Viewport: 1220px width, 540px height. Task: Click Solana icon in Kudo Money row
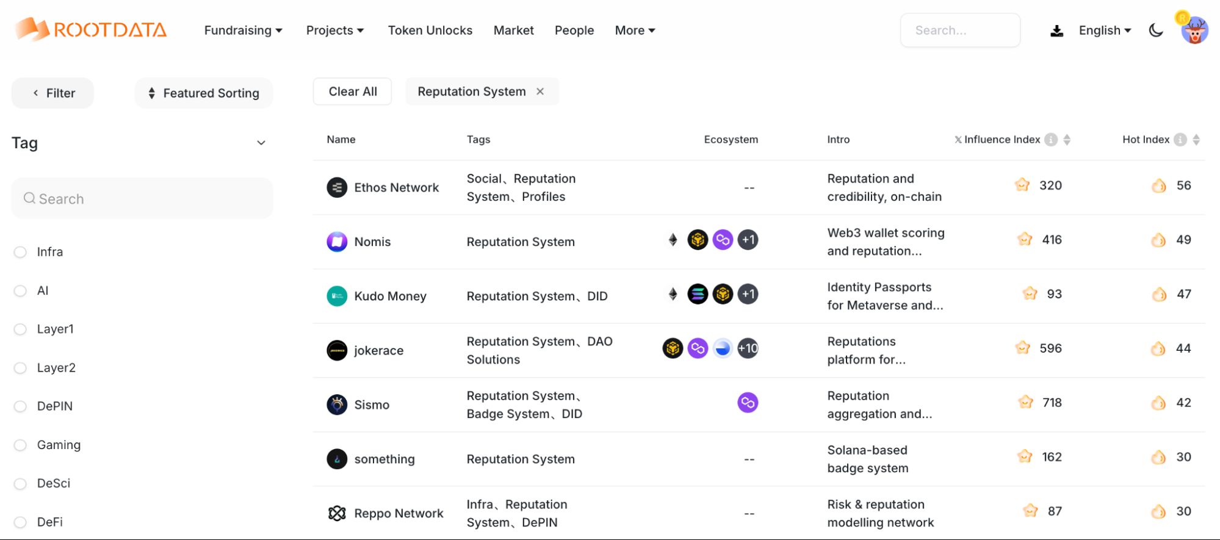pyautogui.click(x=698, y=294)
